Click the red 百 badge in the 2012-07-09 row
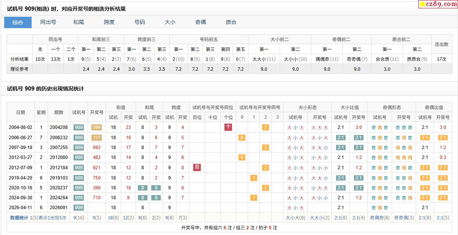 coord(197,167)
